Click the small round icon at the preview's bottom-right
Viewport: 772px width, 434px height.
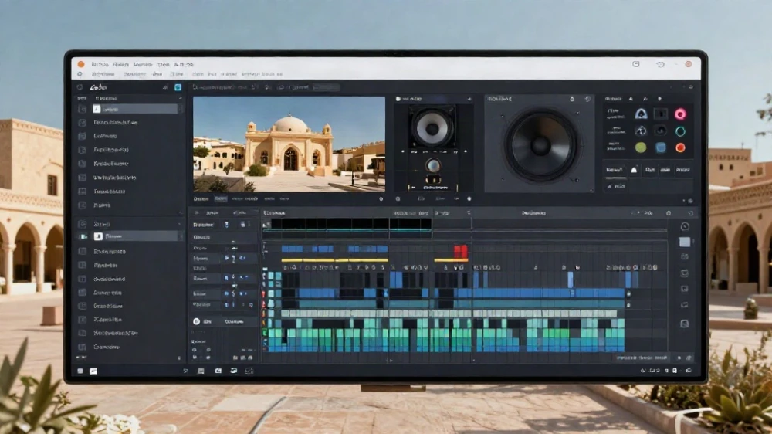click(x=381, y=199)
